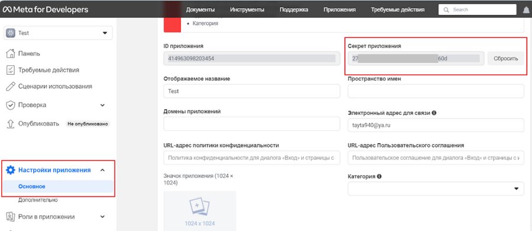
Task: Click the Категория bullet text at top
Action: click(x=205, y=24)
